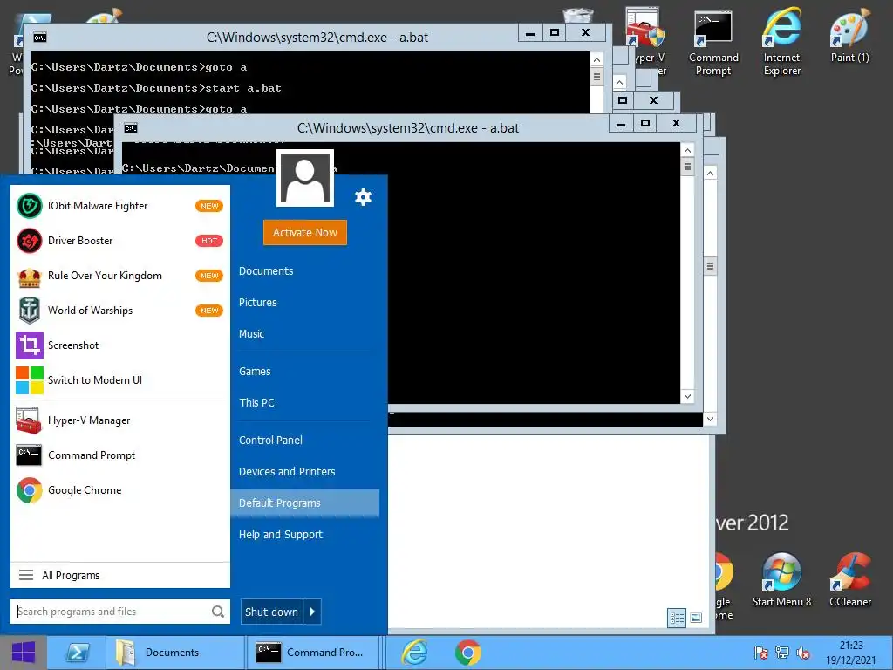Open Music in start menu

pos(251,334)
